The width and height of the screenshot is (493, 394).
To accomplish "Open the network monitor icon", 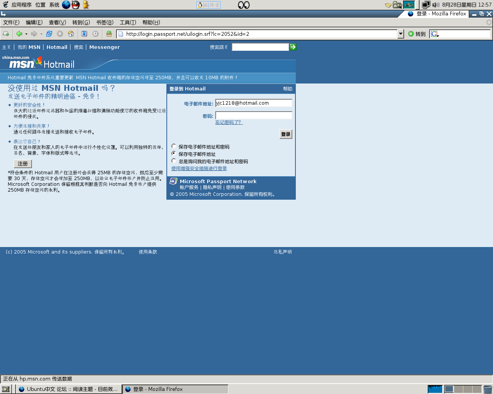I will tap(426, 5).
